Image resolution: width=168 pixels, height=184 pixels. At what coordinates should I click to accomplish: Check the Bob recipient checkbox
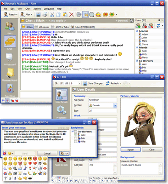pos(75,138)
